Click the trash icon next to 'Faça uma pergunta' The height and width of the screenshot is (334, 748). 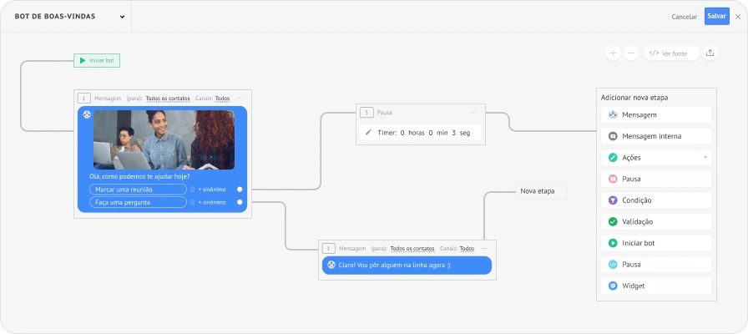point(193,202)
